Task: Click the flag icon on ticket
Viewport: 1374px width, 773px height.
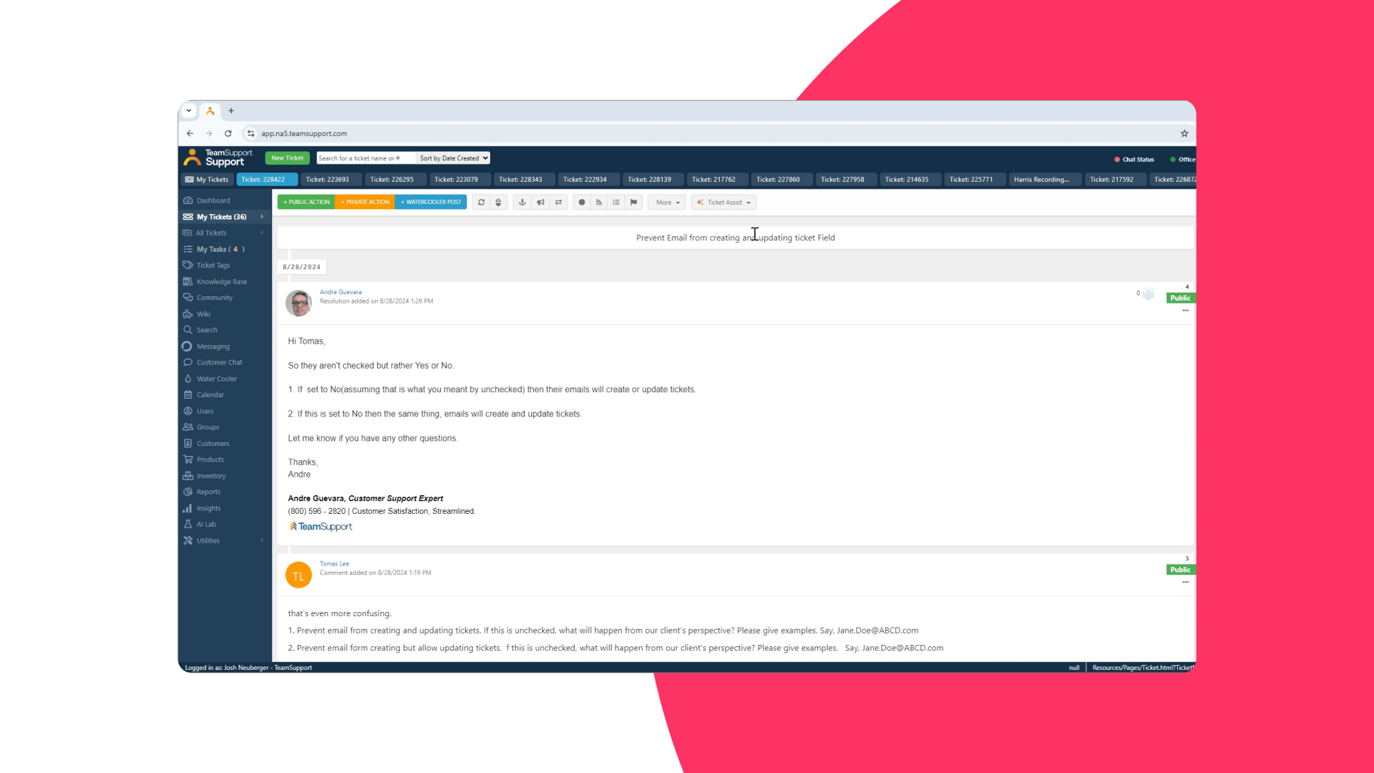Action: point(633,202)
